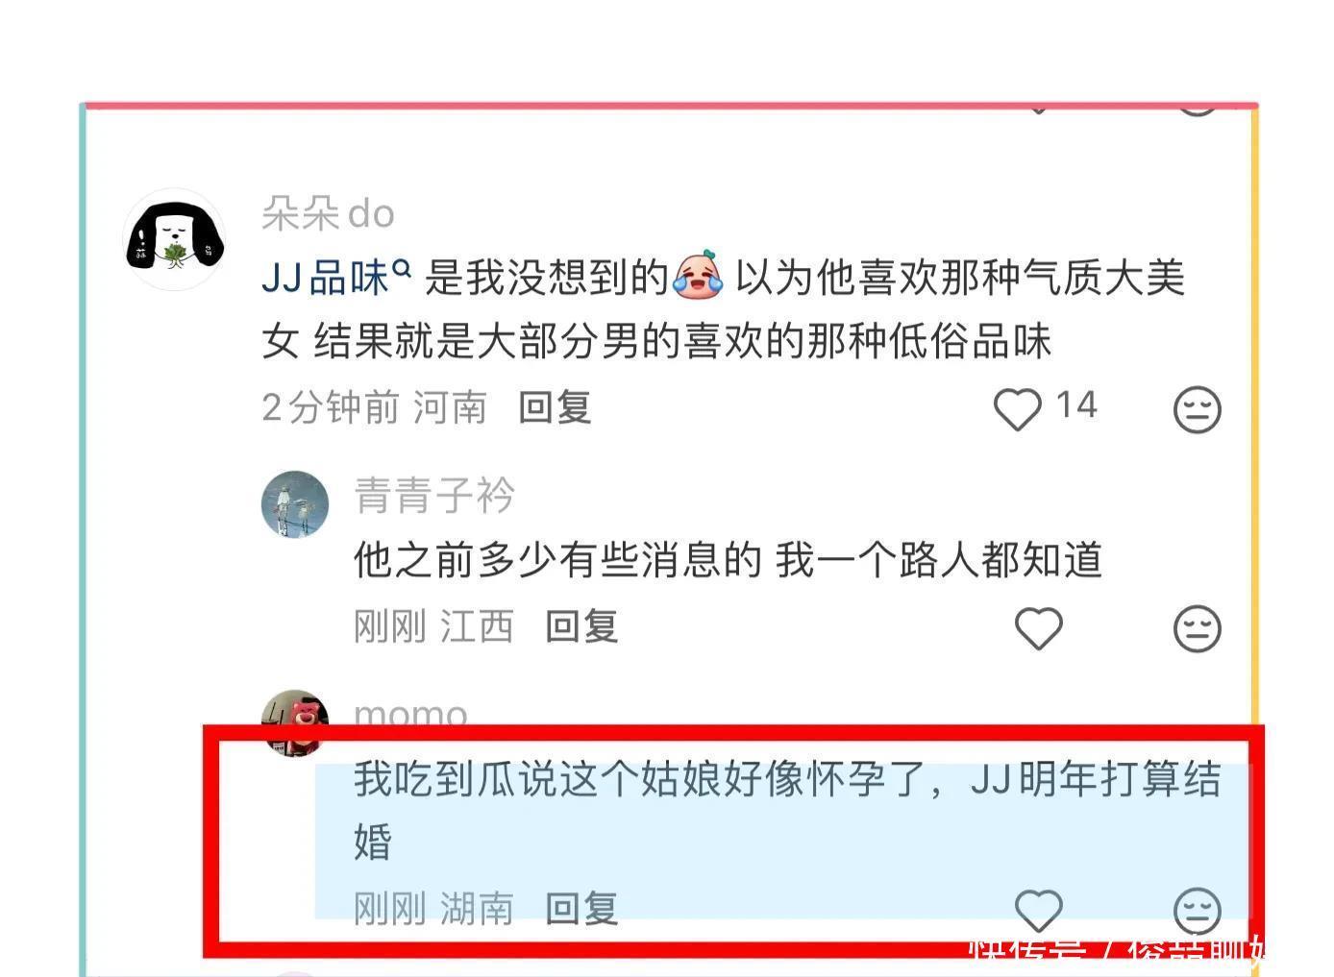
Task: Open the JJ品味 search keyword link
Action: (x=325, y=278)
